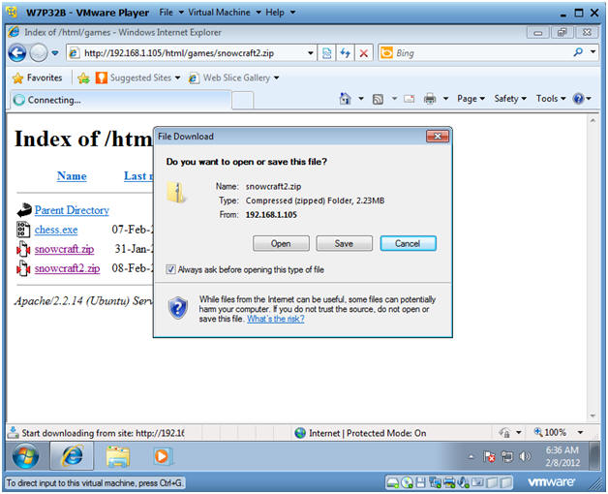Click the volume speaker tray icon
Screen dimensions: 608x494
point(525,457)
